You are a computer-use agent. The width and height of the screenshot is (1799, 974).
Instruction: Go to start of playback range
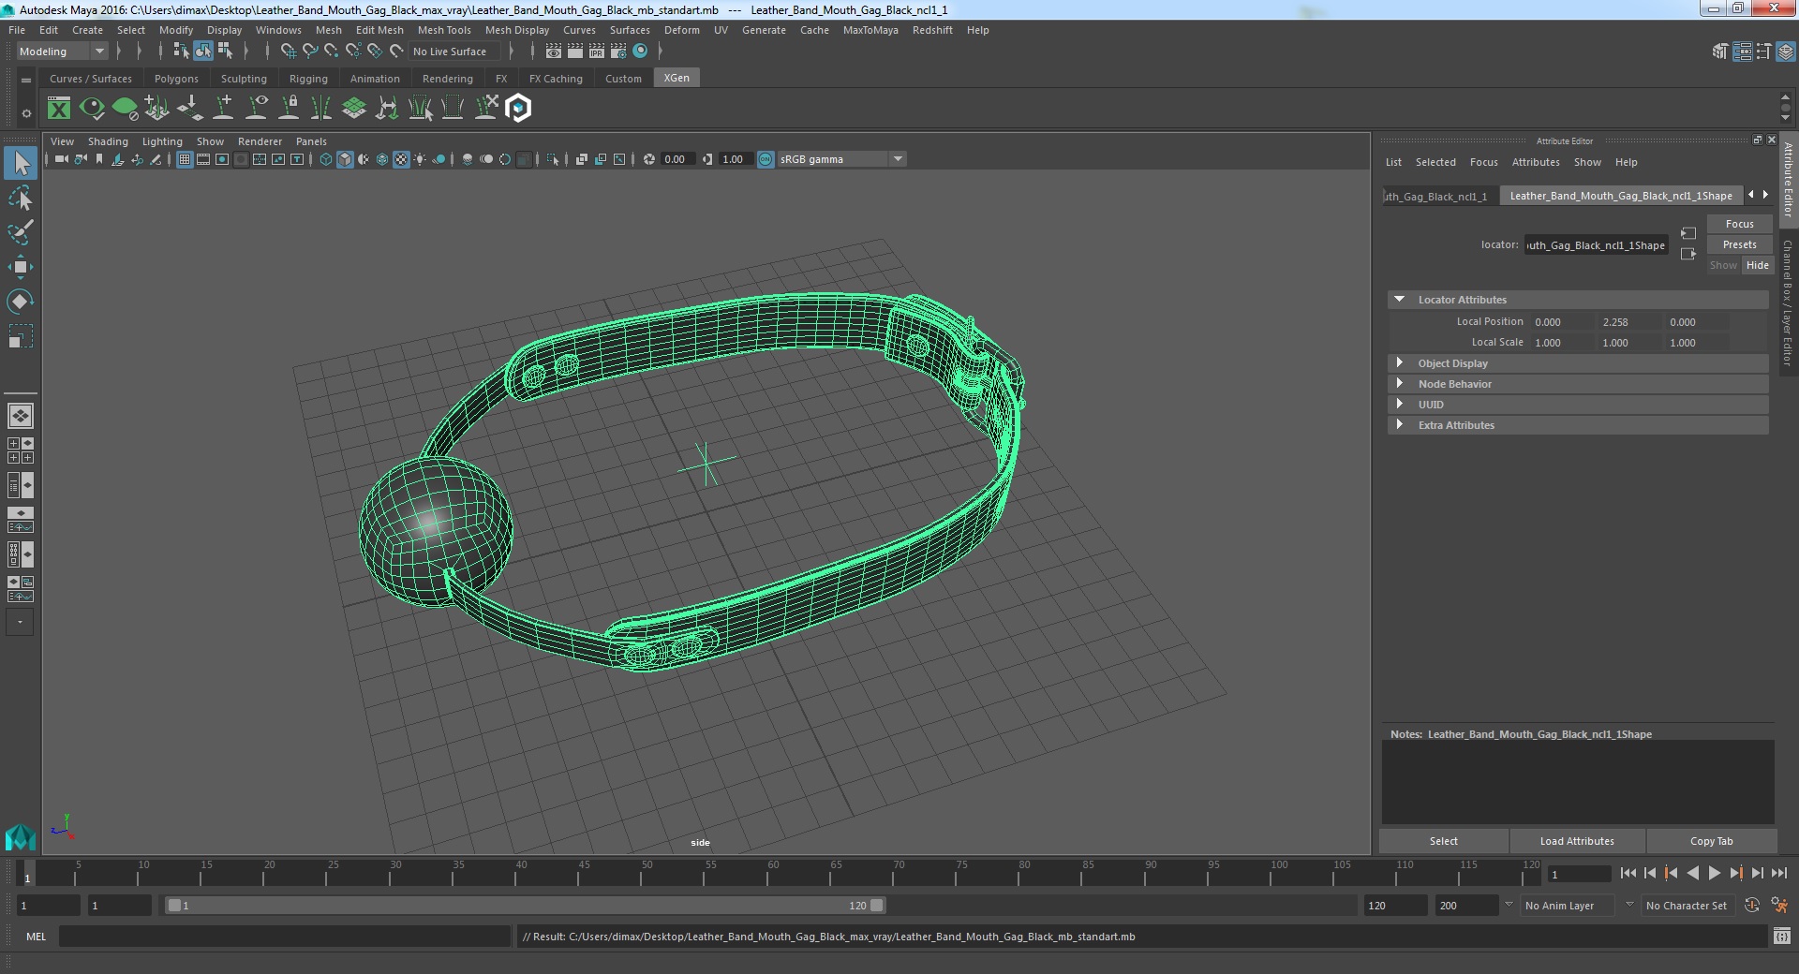point(1628,873)
